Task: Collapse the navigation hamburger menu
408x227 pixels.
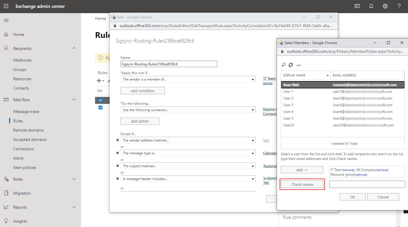Action: click(6, 20)
